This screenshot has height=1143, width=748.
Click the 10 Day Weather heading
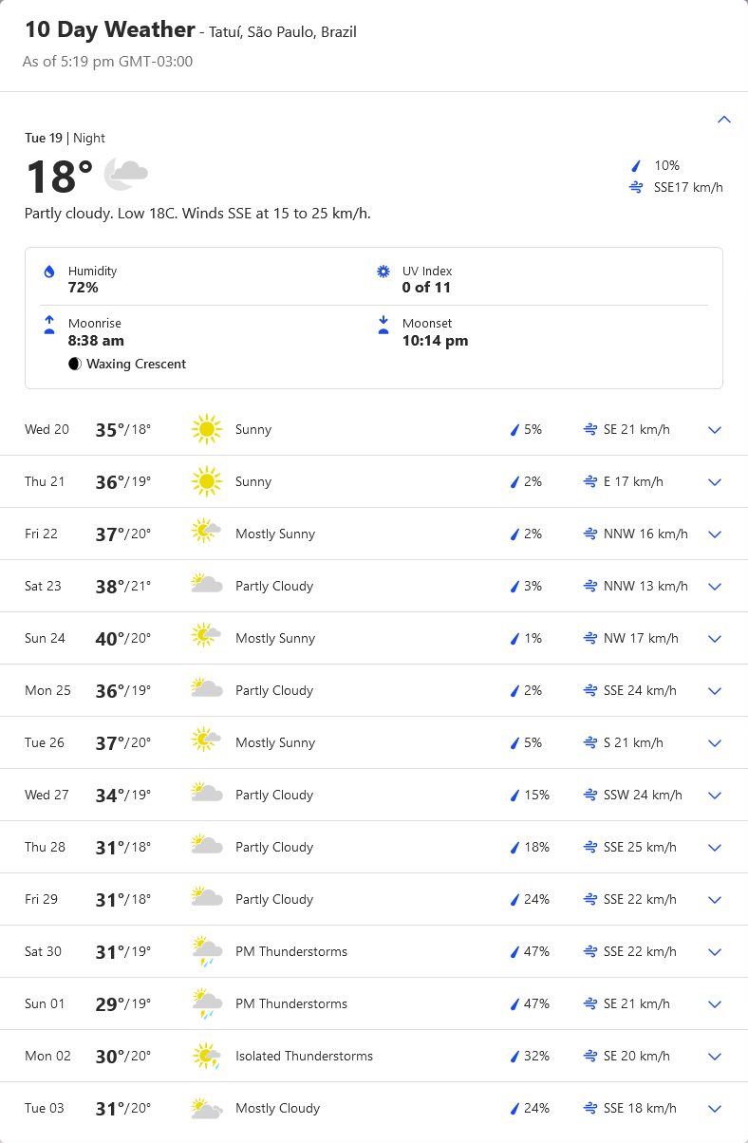point(110,30)
